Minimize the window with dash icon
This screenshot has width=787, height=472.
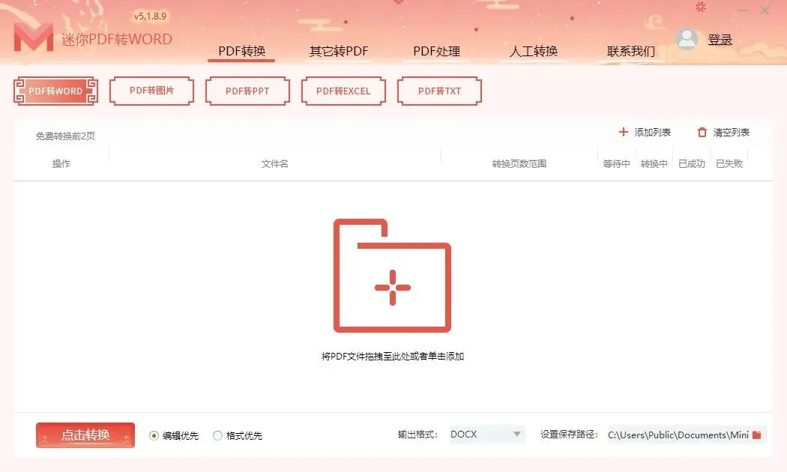point(743,10)
